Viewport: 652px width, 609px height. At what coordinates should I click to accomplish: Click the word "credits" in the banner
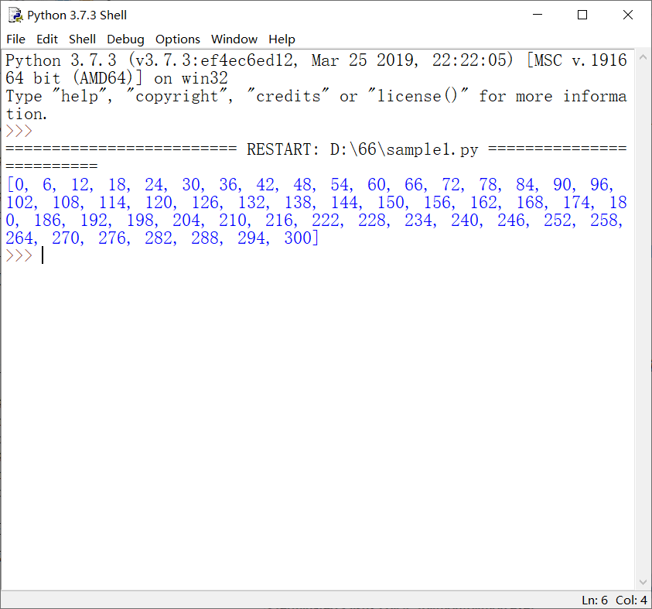pos(288,96)
